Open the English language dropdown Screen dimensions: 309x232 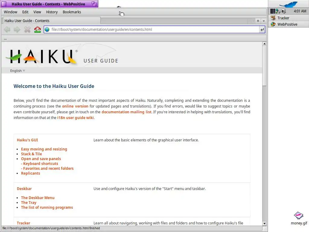[x=18, y=71]
